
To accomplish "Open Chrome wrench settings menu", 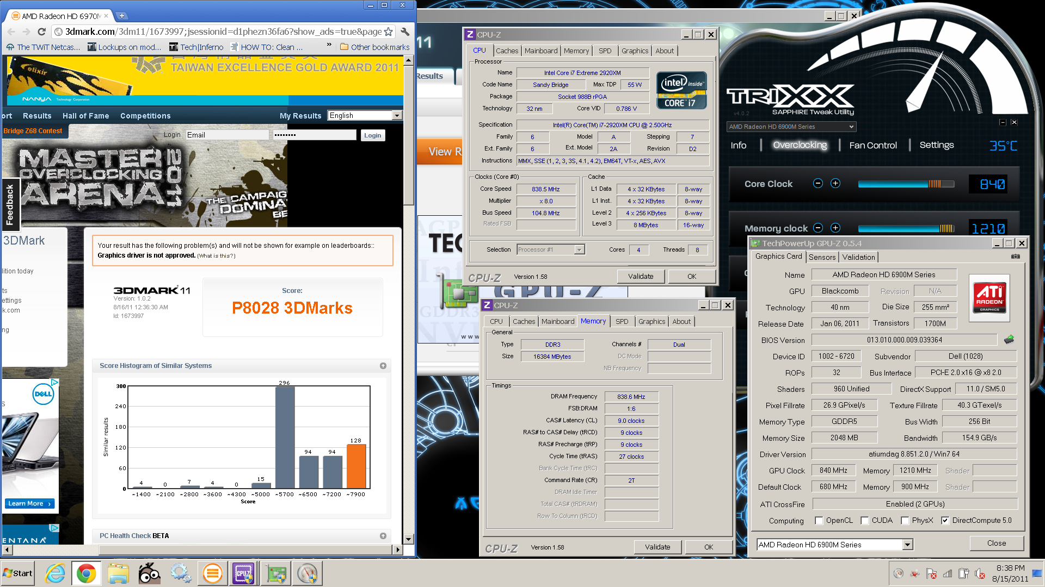I will click(405, 32).
